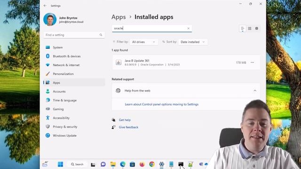
Task: Click the Get help link
Action: point(125,120)
